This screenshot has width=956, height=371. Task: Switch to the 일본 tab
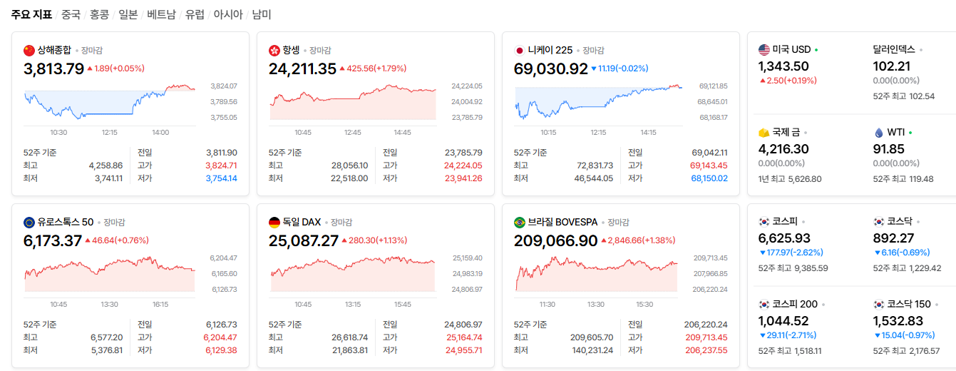(x=128, y=14)
